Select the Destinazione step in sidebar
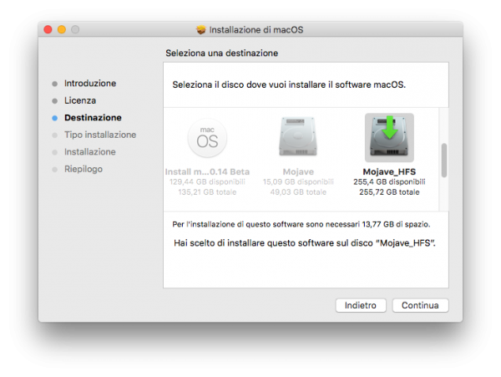The height and width of the screenshot is (377, 501). [x=93, y=118]
